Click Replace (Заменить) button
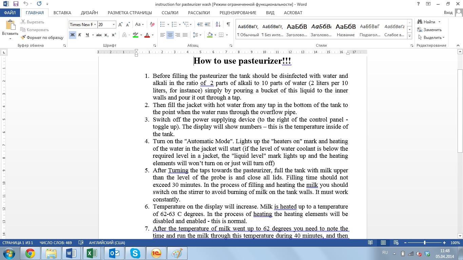The height and width of the screenshot is (260, 463). coord(429,30)
